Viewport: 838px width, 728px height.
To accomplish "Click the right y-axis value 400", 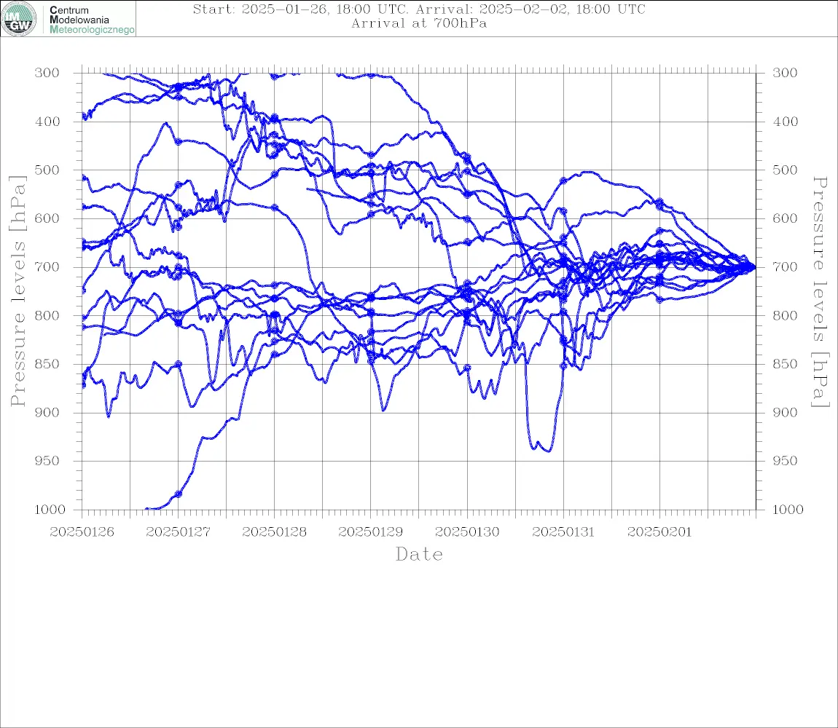I will pyautogui.click(x=785, y=122).
